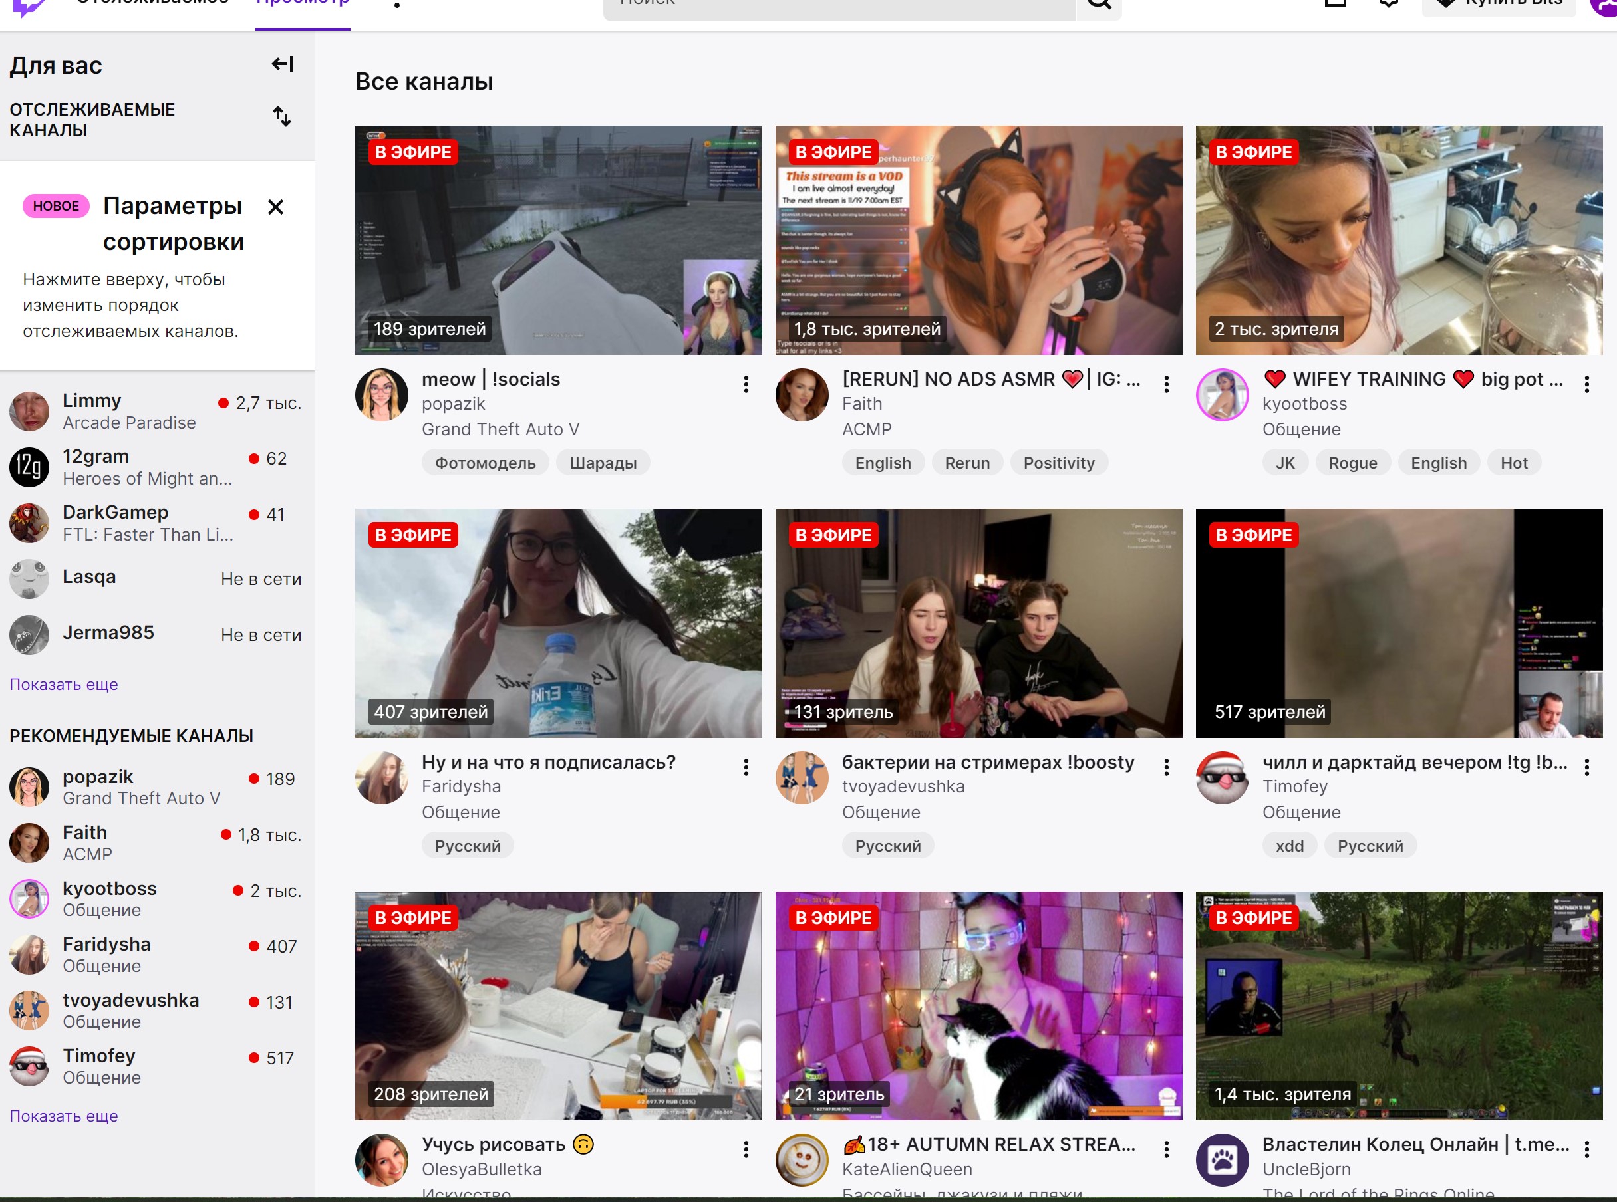Image resolution: width=1617 pixels, height=1202 pixels.
Task: Open three-dot menu for Timofey stream
Action: [x=1586, y=767]
